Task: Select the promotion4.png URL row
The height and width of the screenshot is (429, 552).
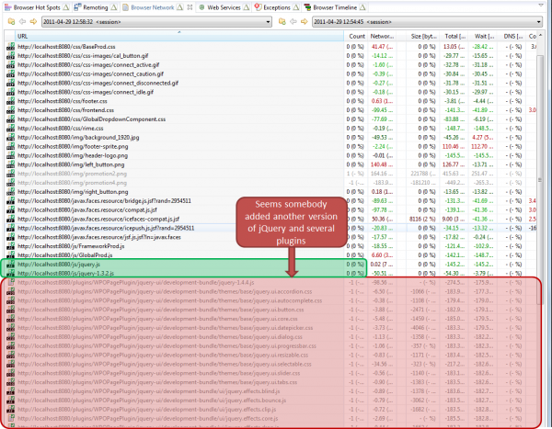Action: click(x=271, y=183)
